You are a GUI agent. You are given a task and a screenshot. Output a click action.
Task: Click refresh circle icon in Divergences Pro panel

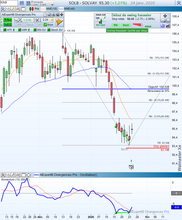(x=45, y=15)
